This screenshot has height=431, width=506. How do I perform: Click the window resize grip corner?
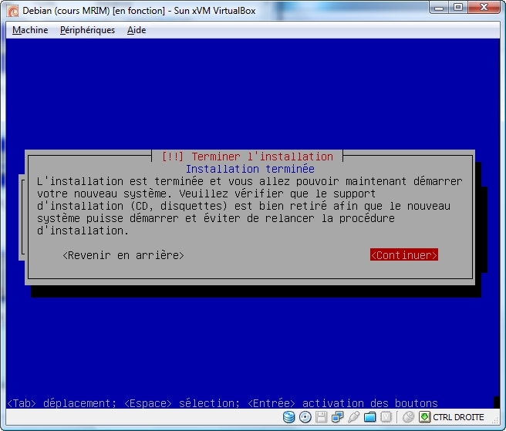coord(495,420)
